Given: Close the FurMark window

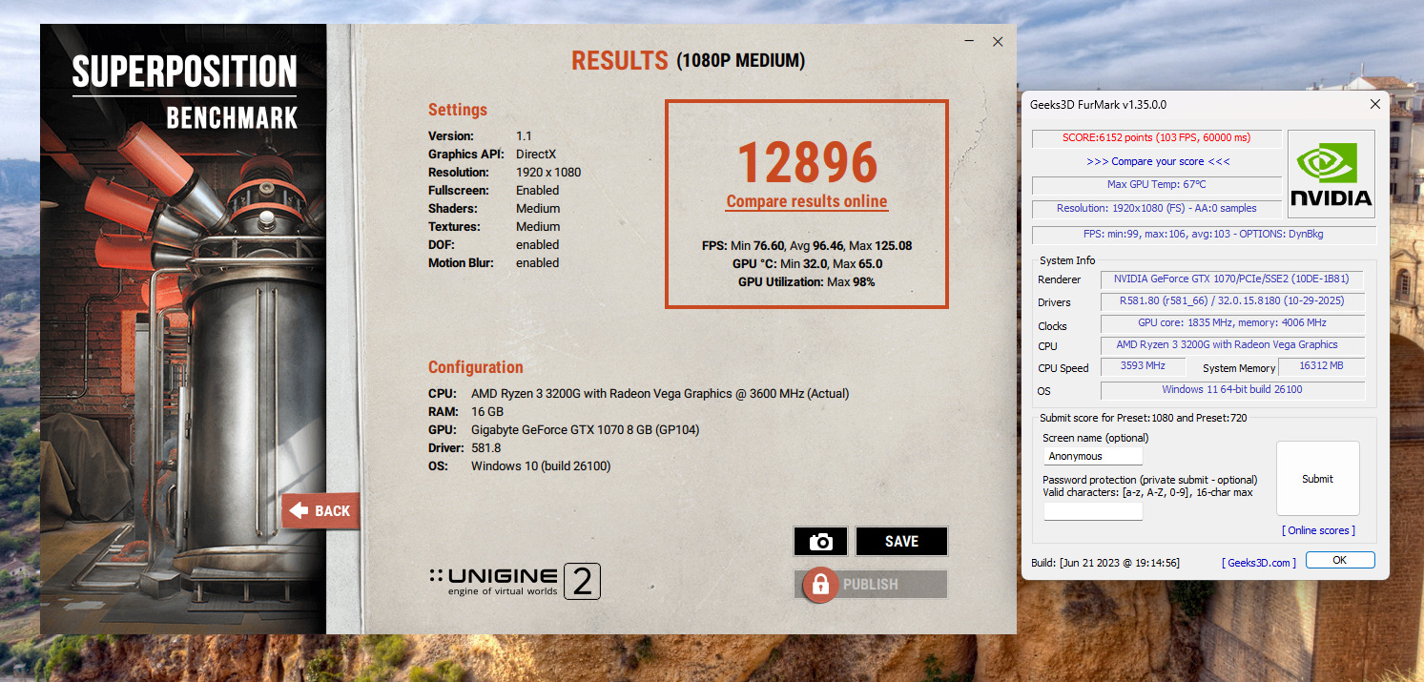Looking at the screenshot, I should tap(1374, 103).
